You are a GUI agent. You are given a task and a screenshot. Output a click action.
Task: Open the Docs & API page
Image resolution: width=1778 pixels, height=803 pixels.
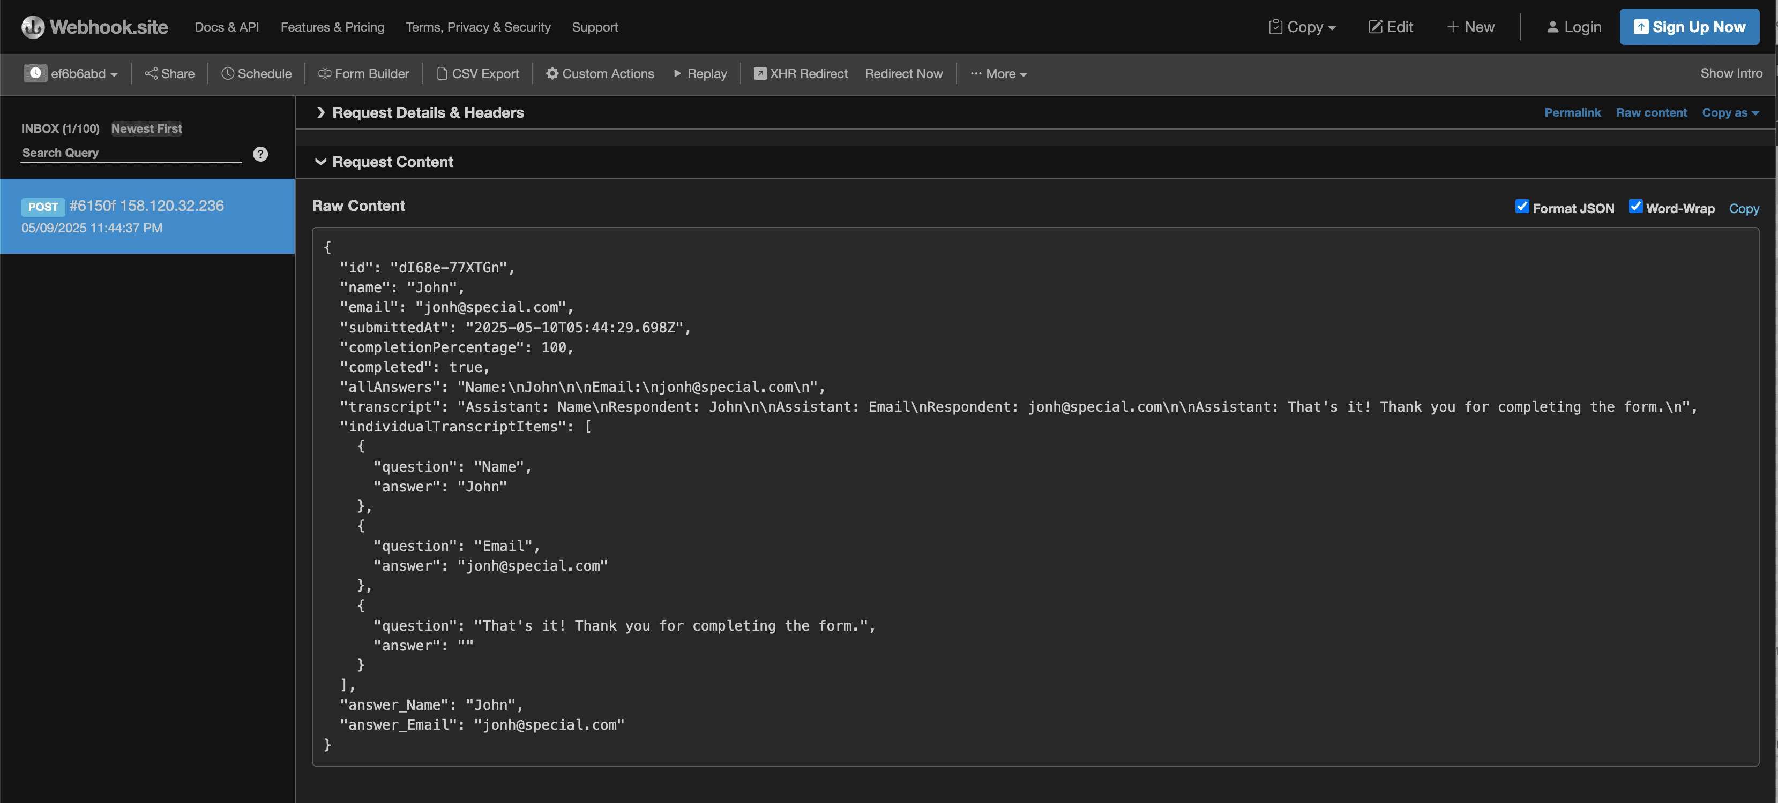click(x=226, y=27)
